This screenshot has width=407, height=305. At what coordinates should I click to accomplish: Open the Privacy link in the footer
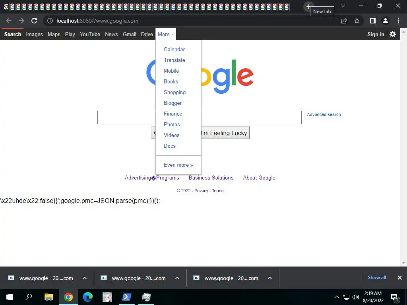point(201,191)
